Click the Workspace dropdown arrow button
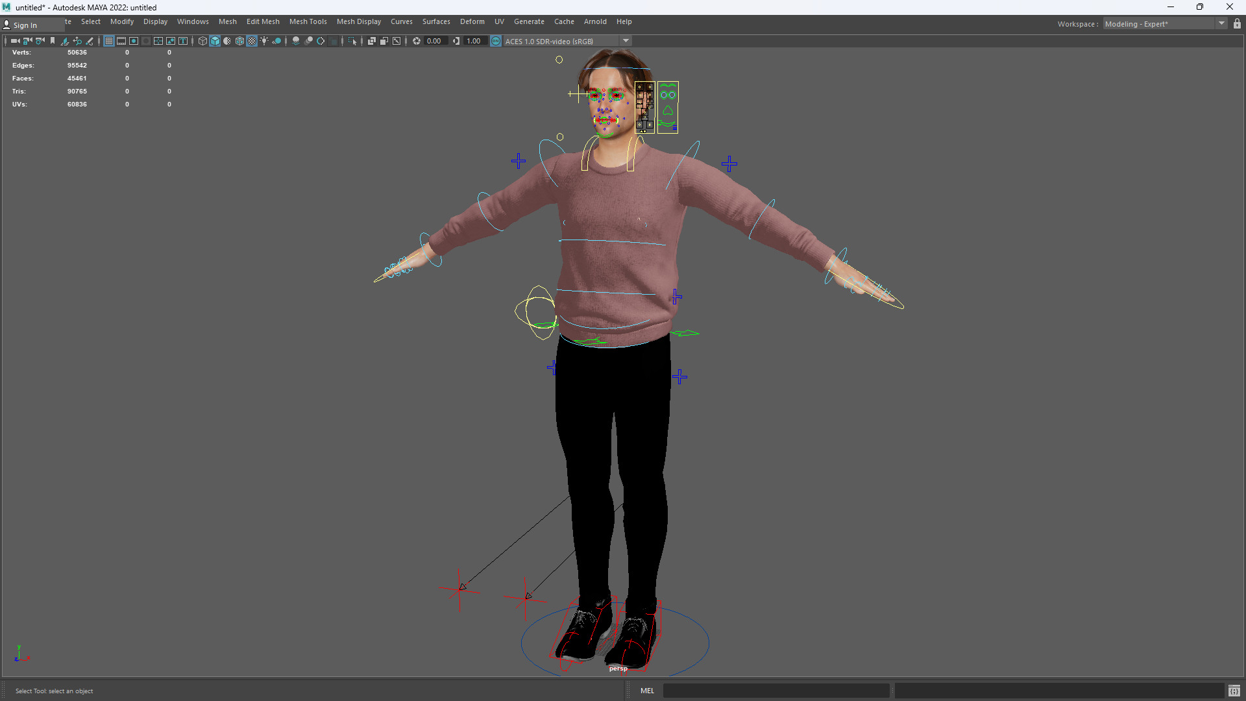Image resolution: width=1246 pixels, height=701 pixels. point(1221,24)
